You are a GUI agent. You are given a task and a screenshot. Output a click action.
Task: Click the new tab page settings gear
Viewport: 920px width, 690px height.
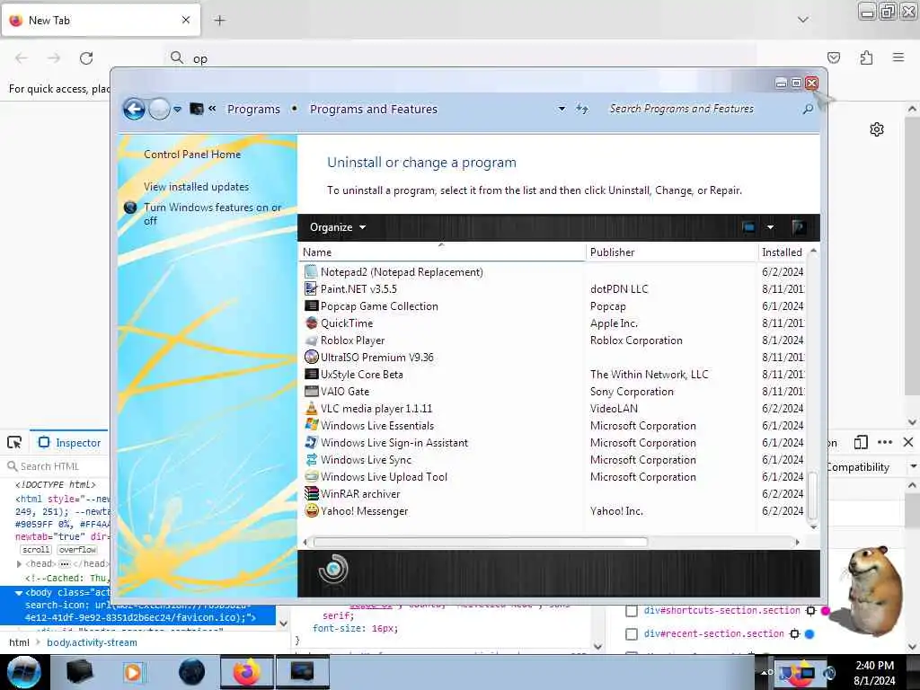click(x=877, y=129)
